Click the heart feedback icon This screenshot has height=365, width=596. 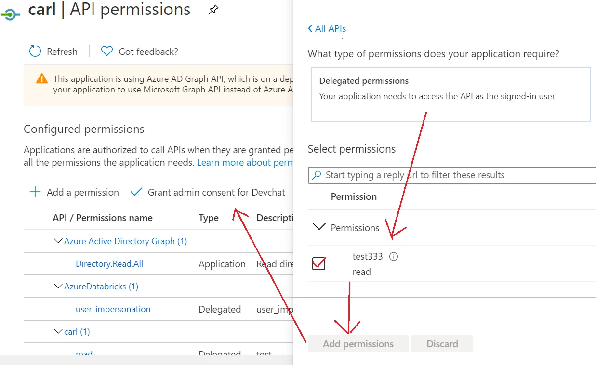pos(106,52)
